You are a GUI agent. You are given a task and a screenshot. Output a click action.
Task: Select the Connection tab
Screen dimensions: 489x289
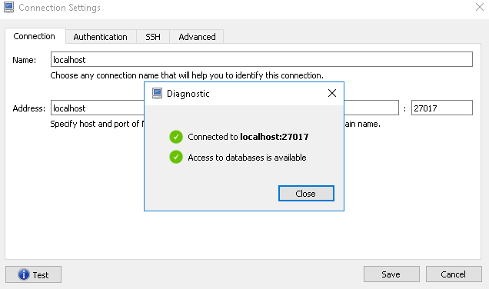pyautogui.click(x=35, y=36)
